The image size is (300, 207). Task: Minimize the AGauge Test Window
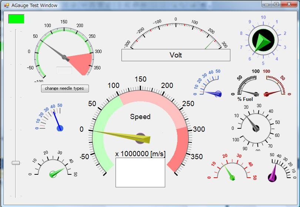267,4
